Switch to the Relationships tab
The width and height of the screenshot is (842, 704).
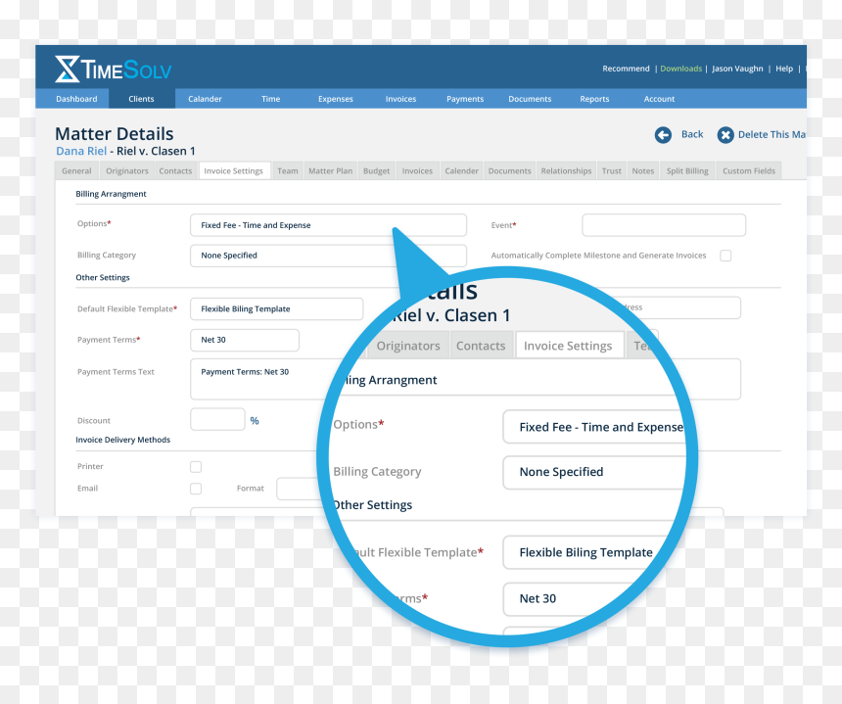[566, 170]
